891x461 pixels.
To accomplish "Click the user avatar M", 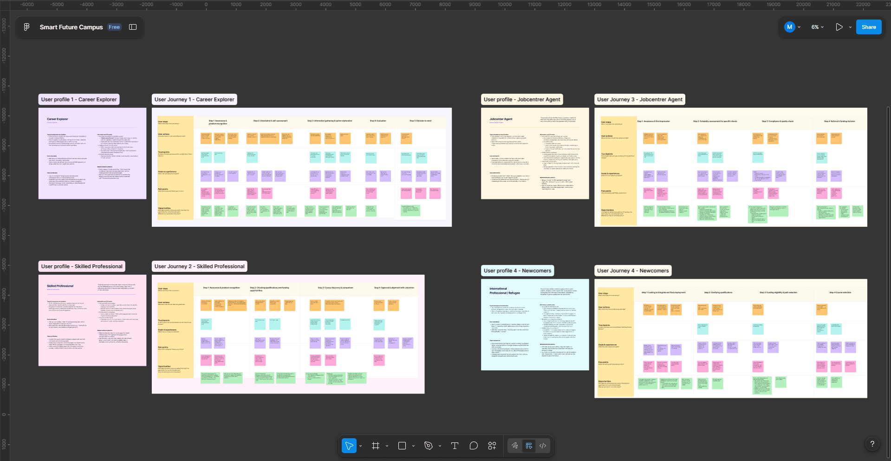I will 789,27.
